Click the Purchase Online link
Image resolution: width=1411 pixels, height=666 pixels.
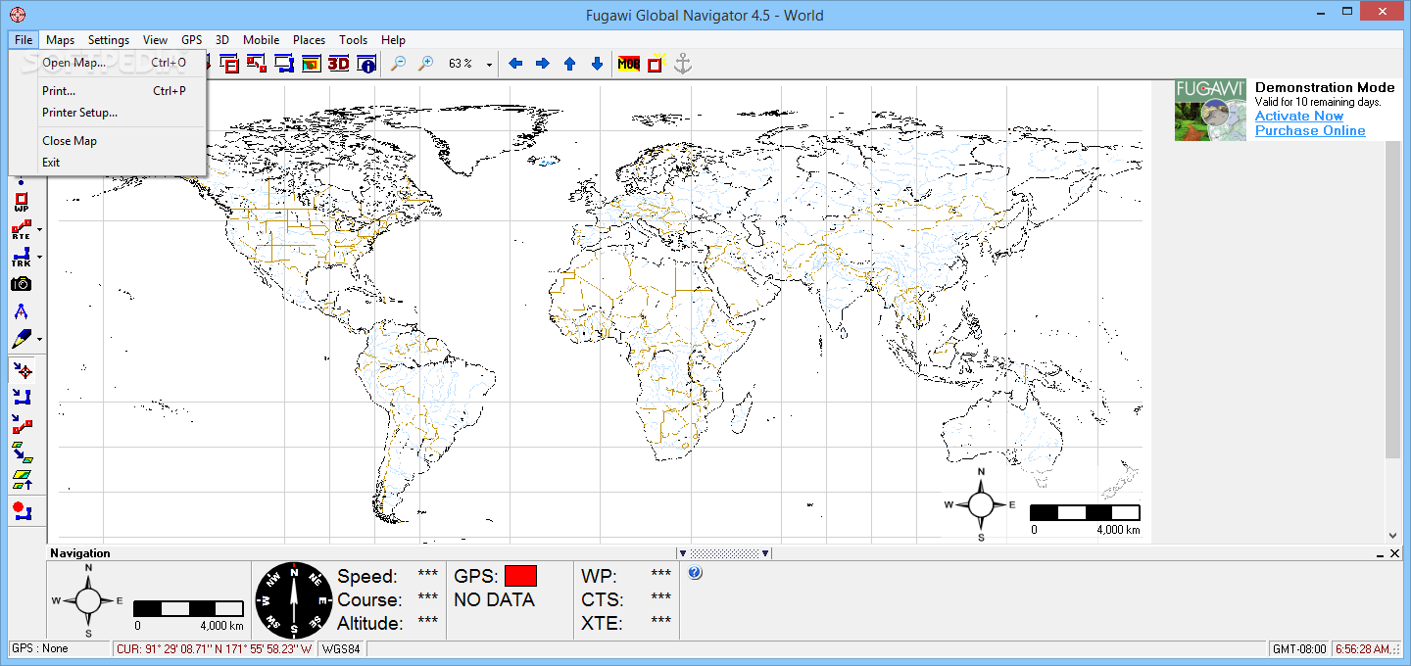coord(1310,130)
